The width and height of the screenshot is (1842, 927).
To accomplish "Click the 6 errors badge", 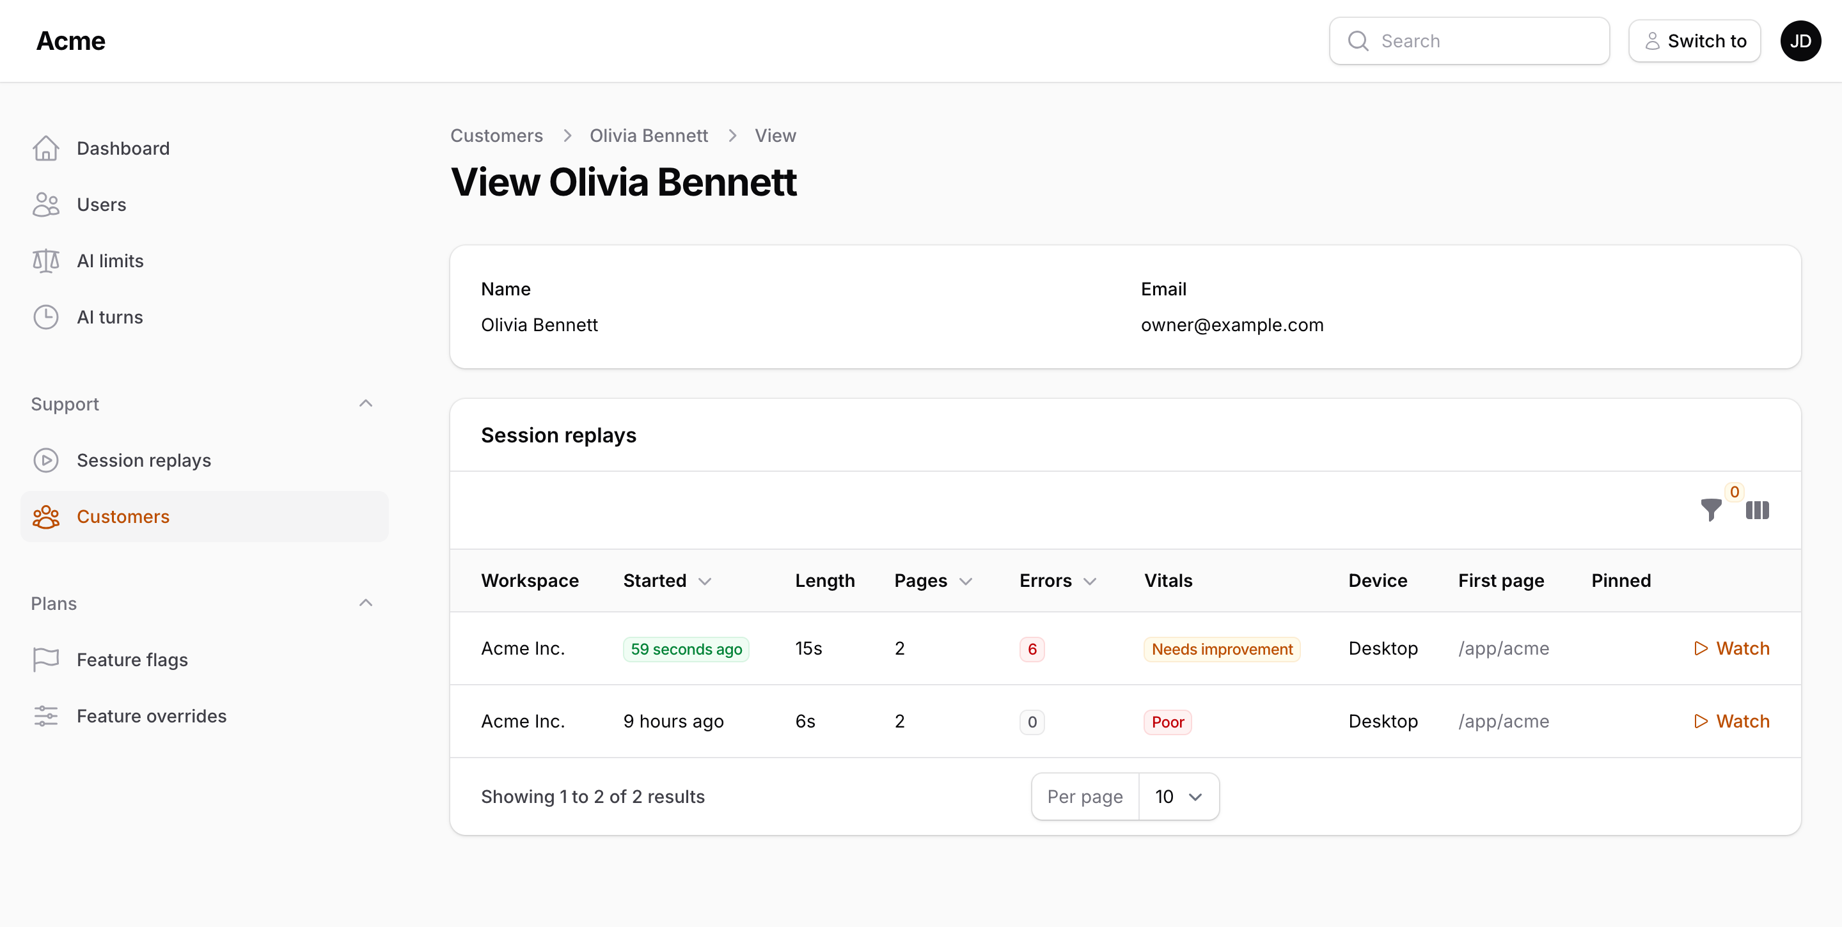I will point(1032,649).
